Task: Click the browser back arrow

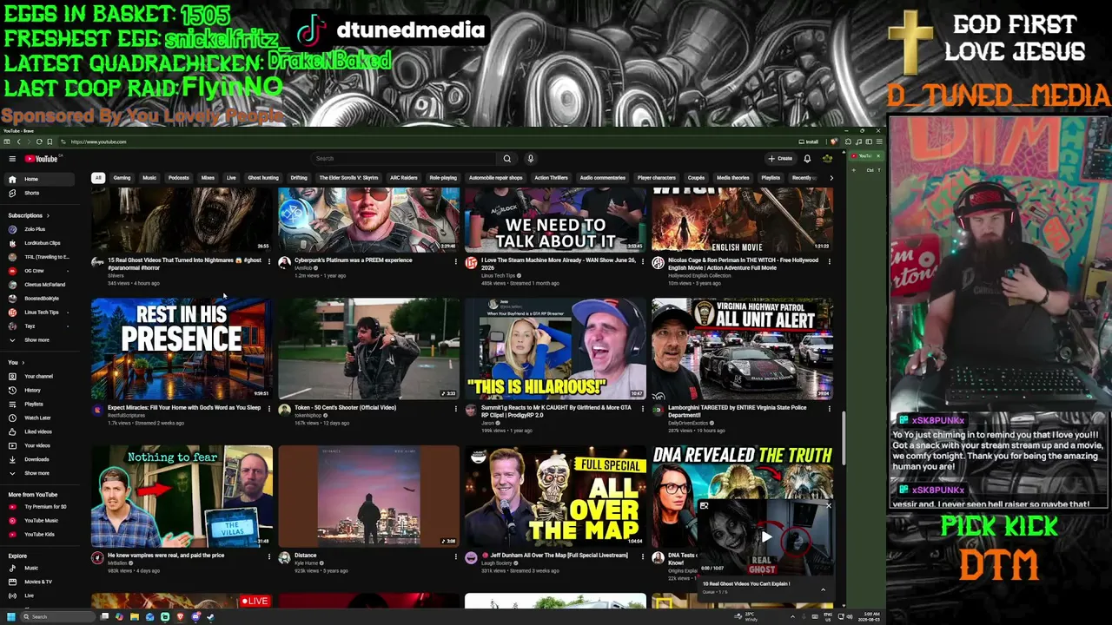Action: coord(18,141)
